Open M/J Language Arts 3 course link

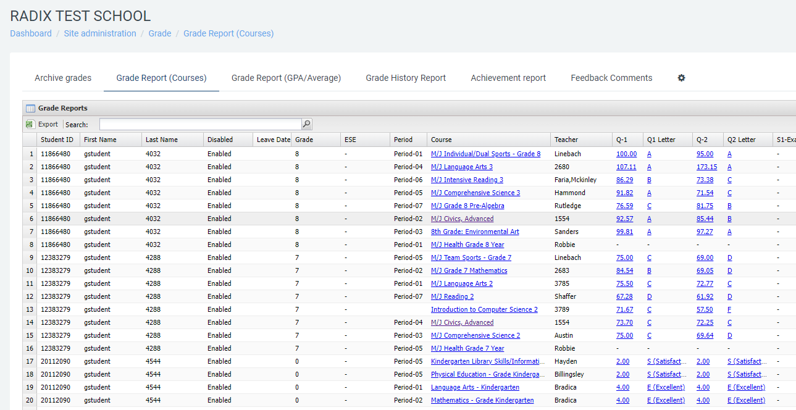(x=461, y=167)
